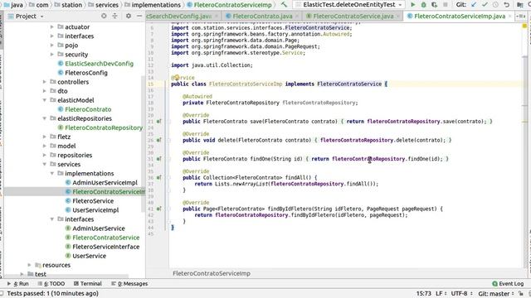Collapse the implementations folder under services

(51, 173)
